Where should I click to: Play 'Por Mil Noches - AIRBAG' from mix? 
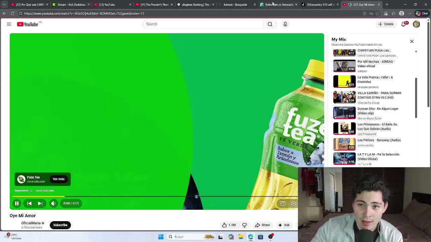pyautogui.click(x=373, y=66)
